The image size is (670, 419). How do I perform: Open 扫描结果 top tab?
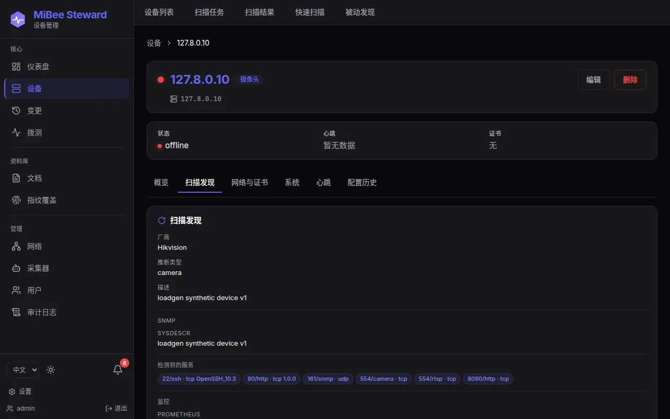[x=260, y=12]
